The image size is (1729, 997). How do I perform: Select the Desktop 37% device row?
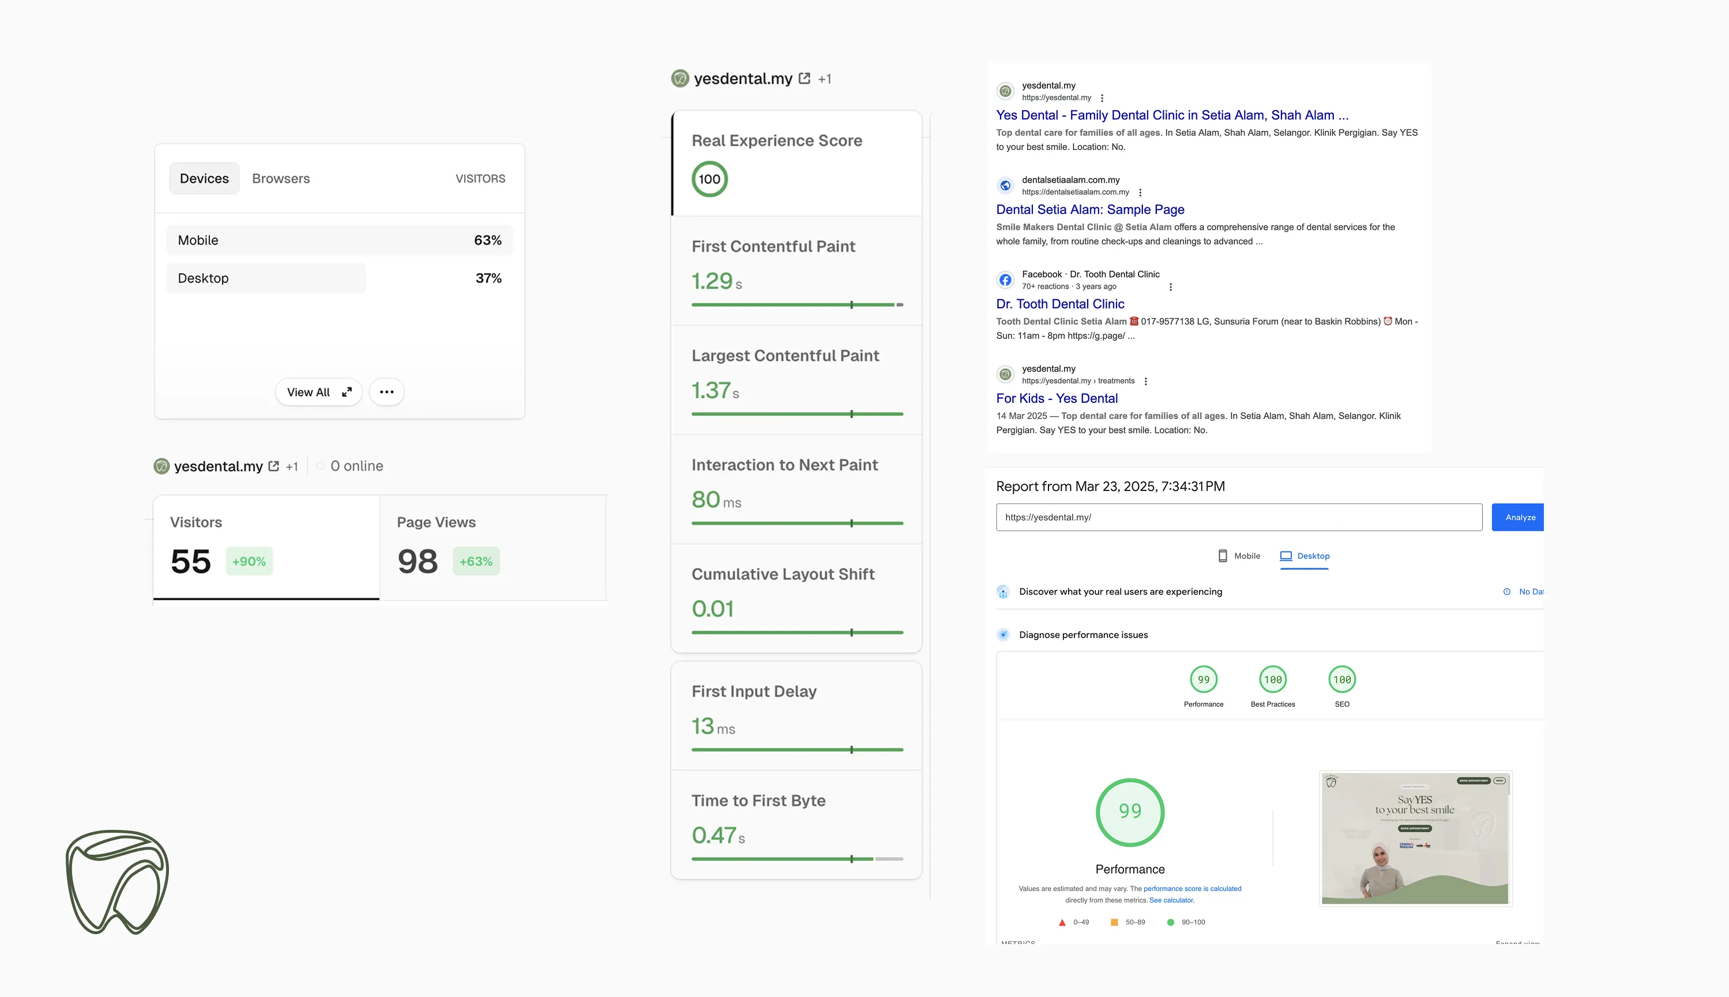pyautogui.click(x=339, y=278)
